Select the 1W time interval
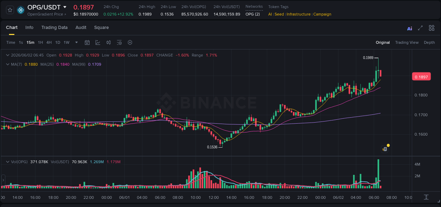Viewport: 441px width, 207px height. click(66, 42)
